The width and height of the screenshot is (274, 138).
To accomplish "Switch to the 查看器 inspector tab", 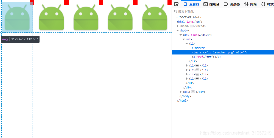I will (191, 4).
